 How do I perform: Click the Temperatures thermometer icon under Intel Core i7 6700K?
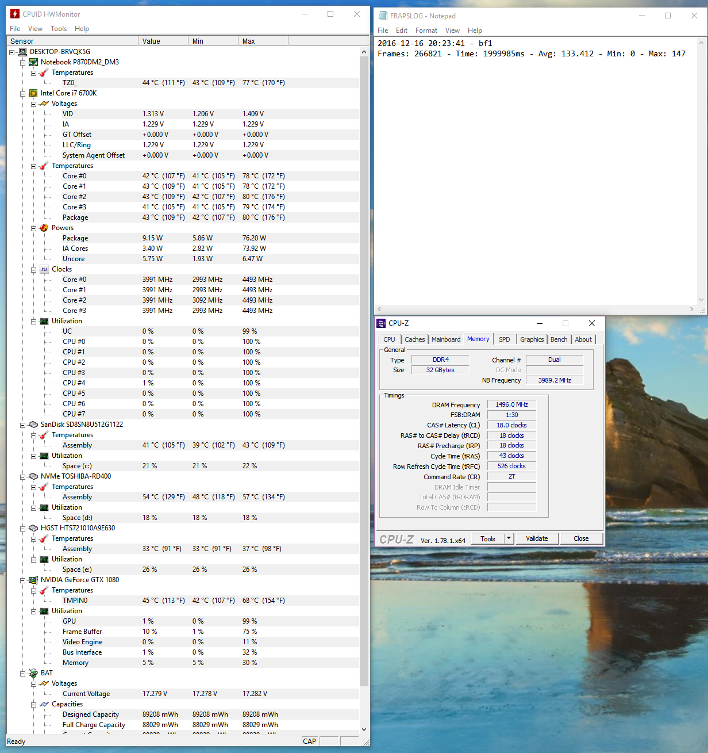[44, 166]
